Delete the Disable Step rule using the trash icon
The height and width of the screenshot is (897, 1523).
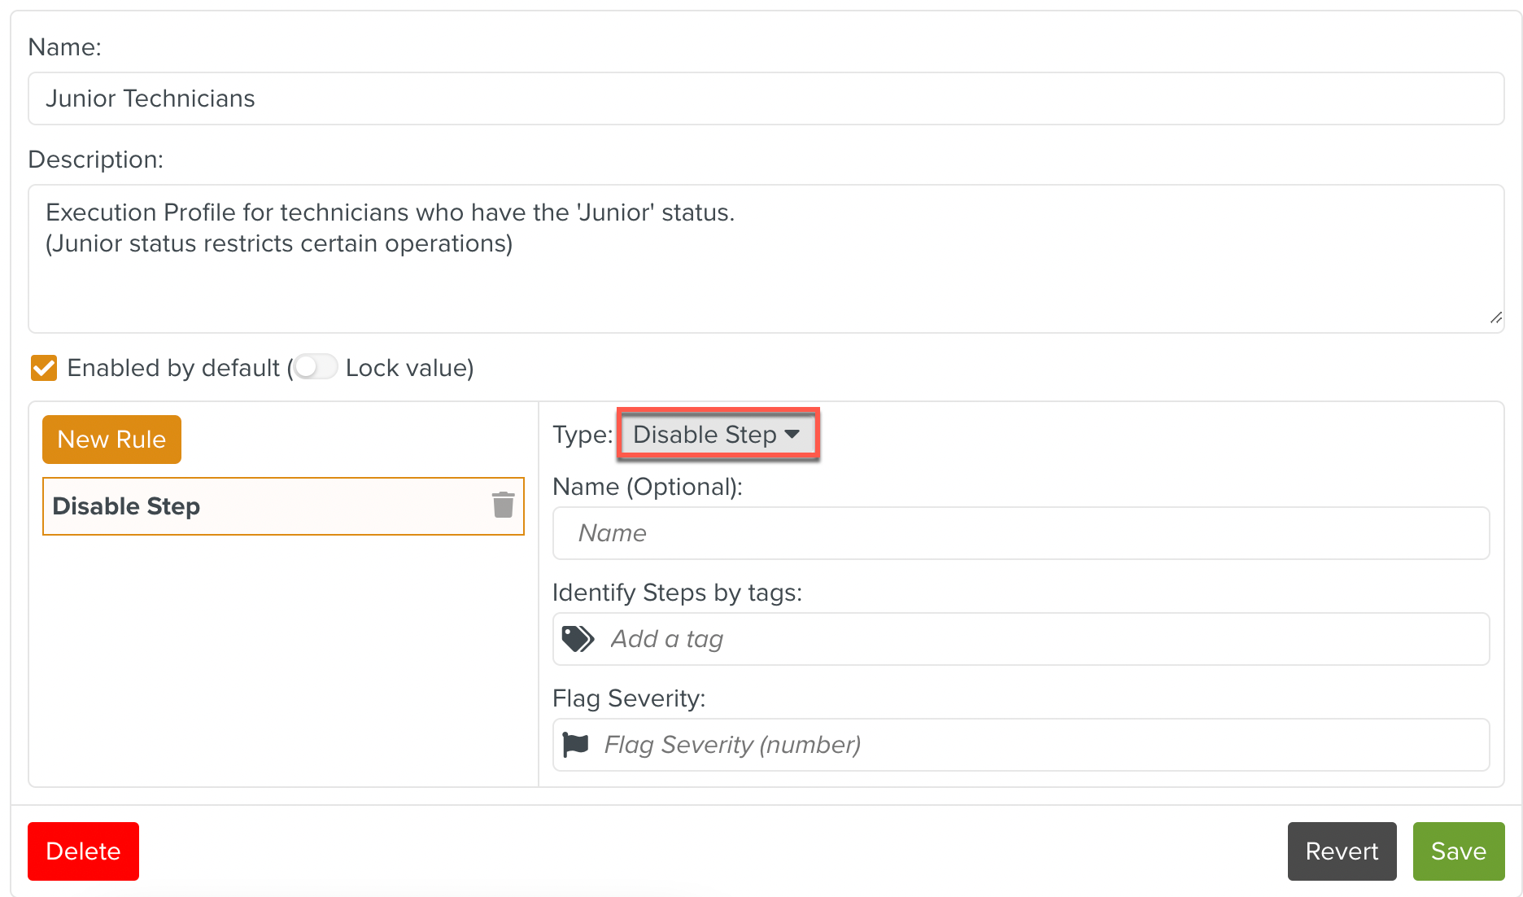(503, 505)
